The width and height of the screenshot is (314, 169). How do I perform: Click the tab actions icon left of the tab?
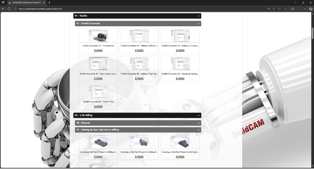pyautogui.click(x=3, y=2)
